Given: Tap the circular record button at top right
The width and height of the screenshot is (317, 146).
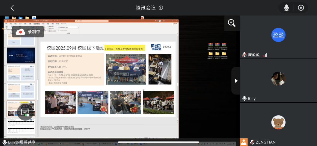Looking at the screenshot, I should (301, 8).
